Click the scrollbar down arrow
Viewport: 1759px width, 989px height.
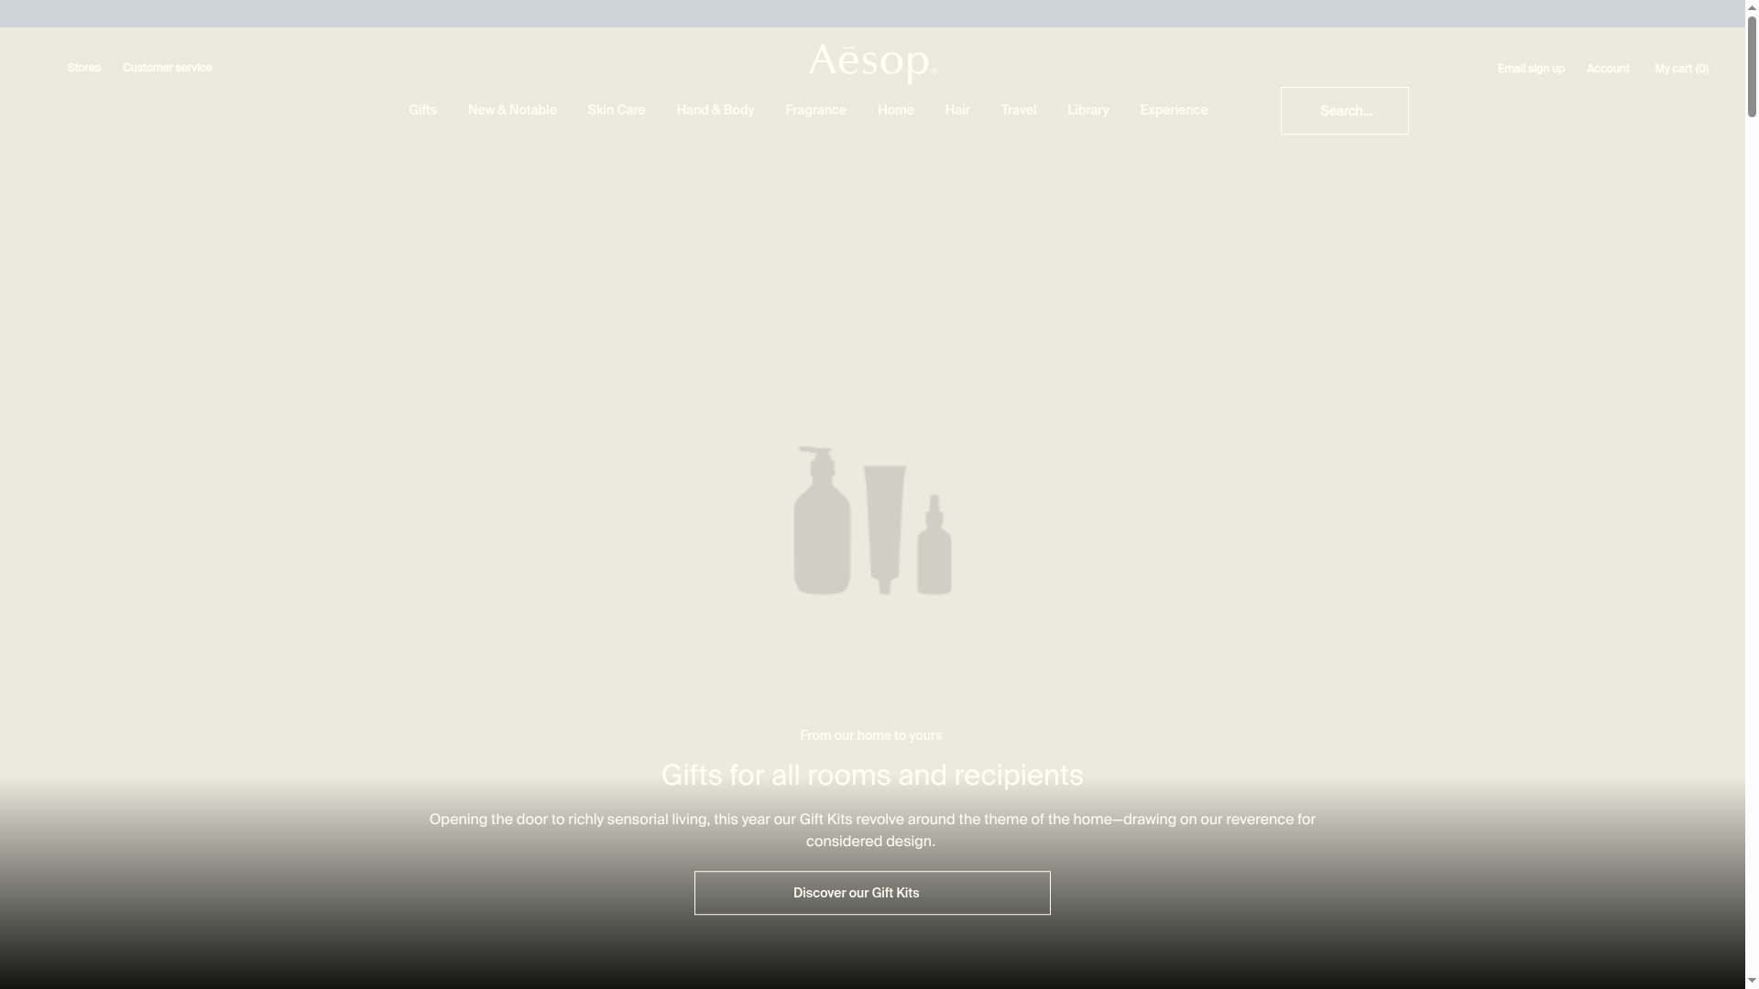tap(1750, 981)
